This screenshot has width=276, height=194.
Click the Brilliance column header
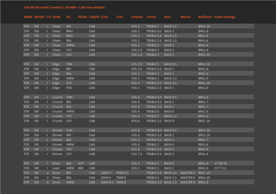pos(205,17)
